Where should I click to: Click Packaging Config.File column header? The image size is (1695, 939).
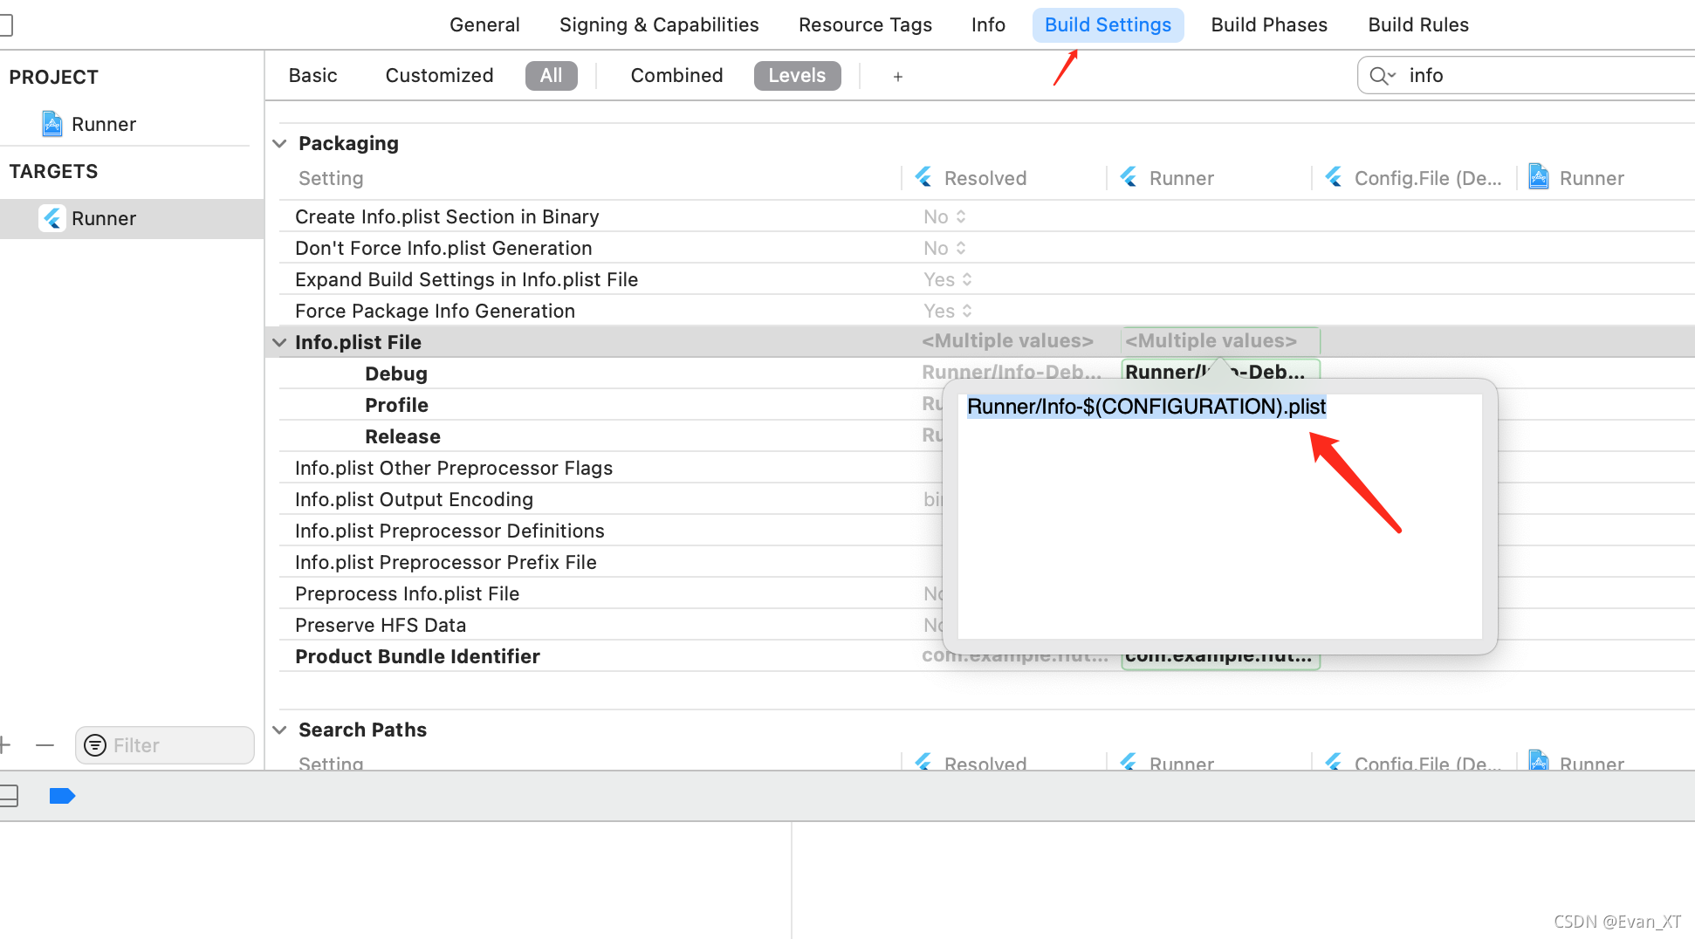click(1428, 178)
